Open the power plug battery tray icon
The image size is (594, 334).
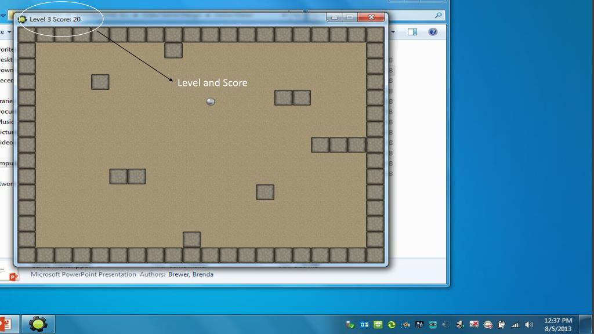[x=501, y=325]
